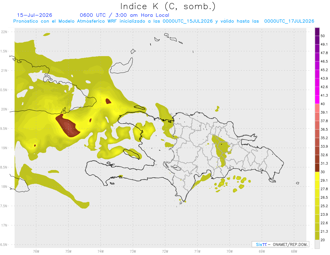330x255 pixels.
Task: Click the "45.2" color bar label
Action: (x=324, y=70)
